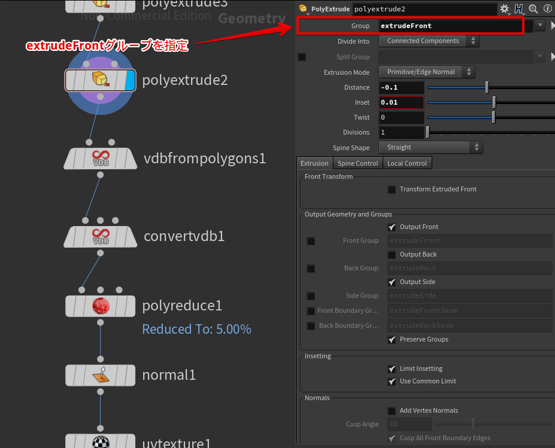Open the node info icon

click(x=547, y=9)
